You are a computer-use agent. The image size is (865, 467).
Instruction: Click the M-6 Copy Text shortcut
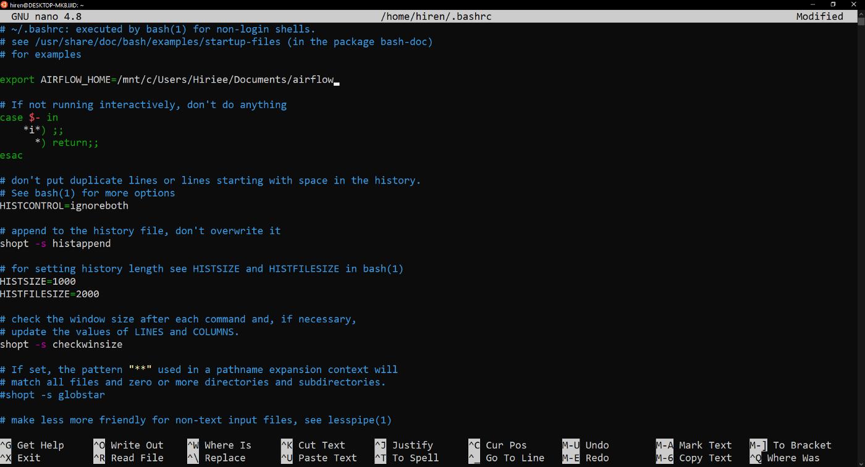click(x=694, y=458)
